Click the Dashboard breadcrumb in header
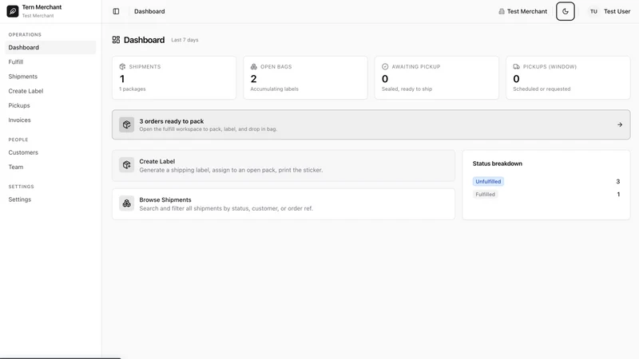 pyautogui.click(x=149, y=11)
